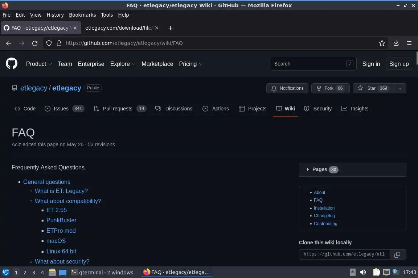This screenshot has height=278, width=418.
Task: Open the What is ET: Legacy? link
Action: [x=61, y=191]
